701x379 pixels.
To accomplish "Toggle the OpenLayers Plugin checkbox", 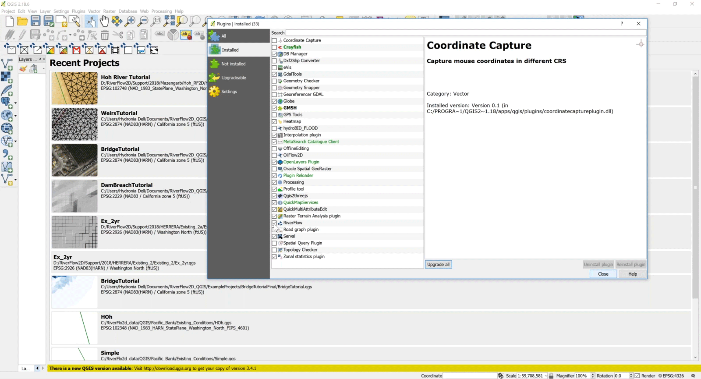I will pyautogui.click(x=274, y=162).
